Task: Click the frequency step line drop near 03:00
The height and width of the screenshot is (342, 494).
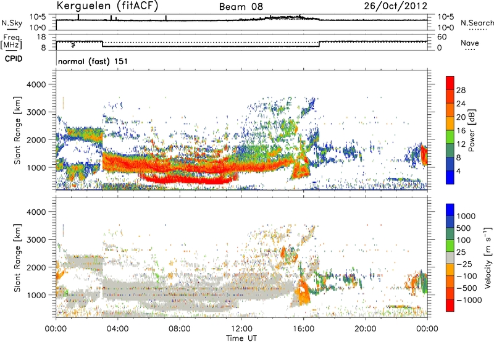Action: click(103, 44)
